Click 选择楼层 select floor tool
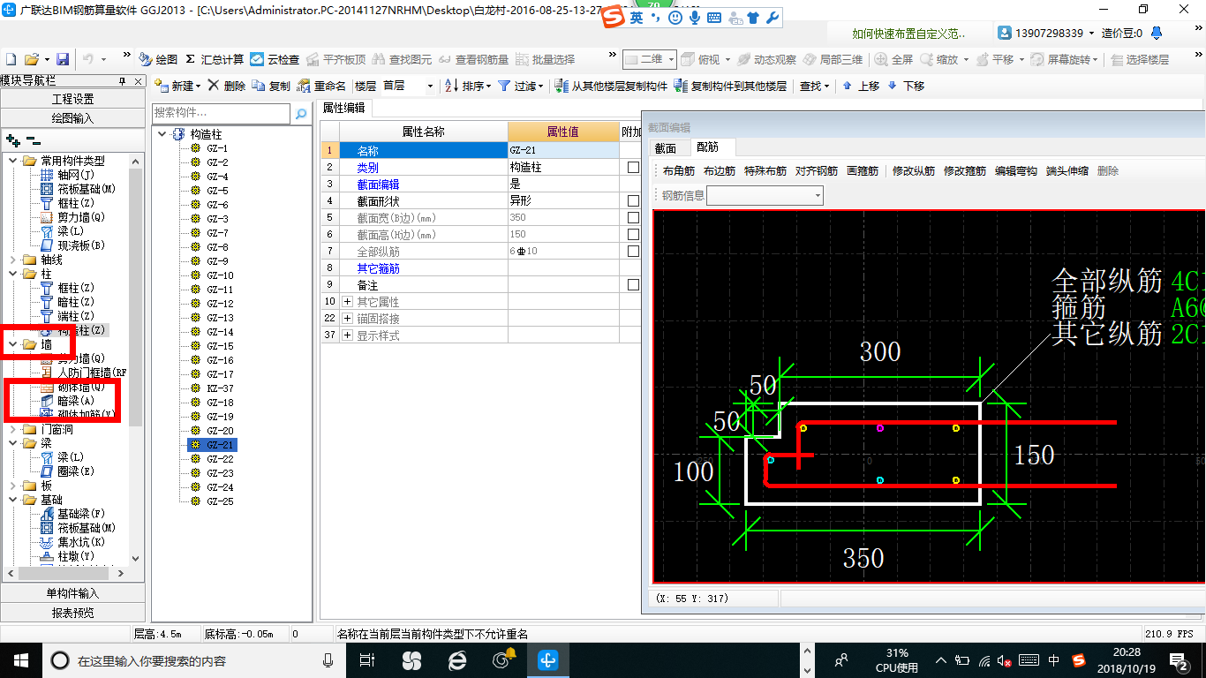 (1140, 59)
